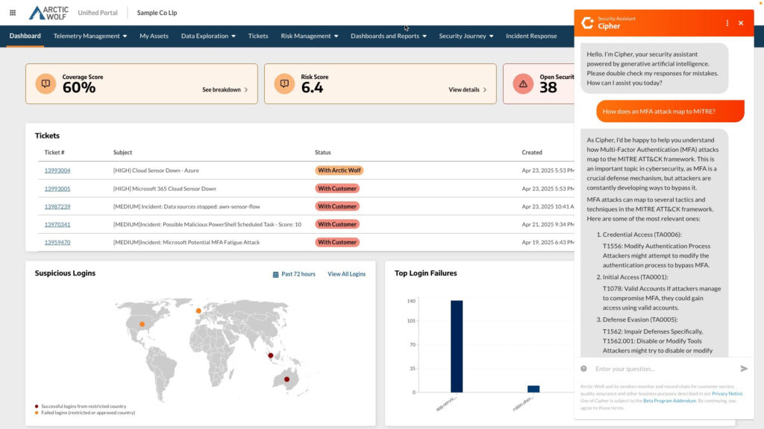Open ticket 13959470
Viewport: 764px width, 429px height.
[57, 242]
